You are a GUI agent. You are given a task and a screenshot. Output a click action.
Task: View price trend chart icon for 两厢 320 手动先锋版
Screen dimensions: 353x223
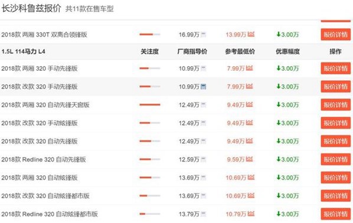click(x=250, y=68)
